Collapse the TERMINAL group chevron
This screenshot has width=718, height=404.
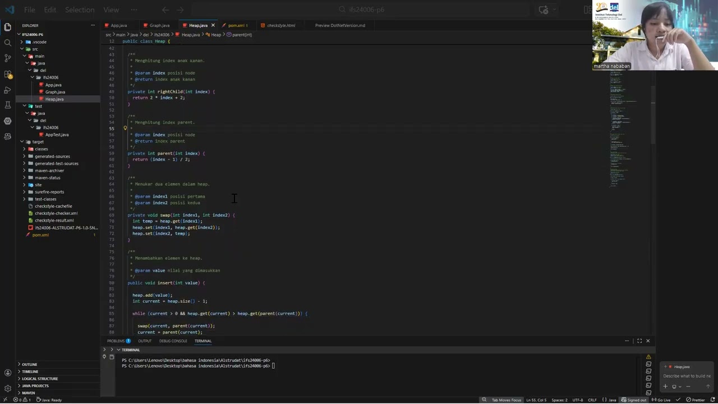118,350
